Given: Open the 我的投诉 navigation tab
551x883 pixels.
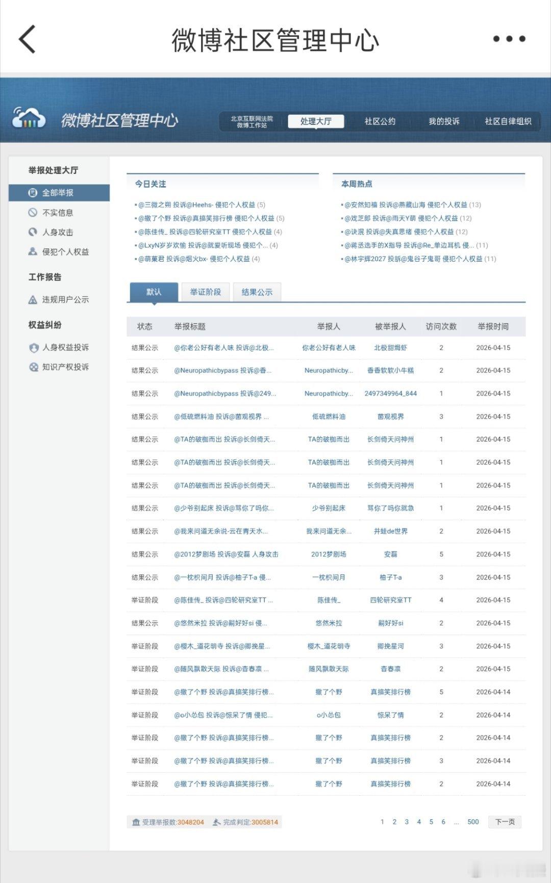Looking at the screenshot, I should pos(444,121).
